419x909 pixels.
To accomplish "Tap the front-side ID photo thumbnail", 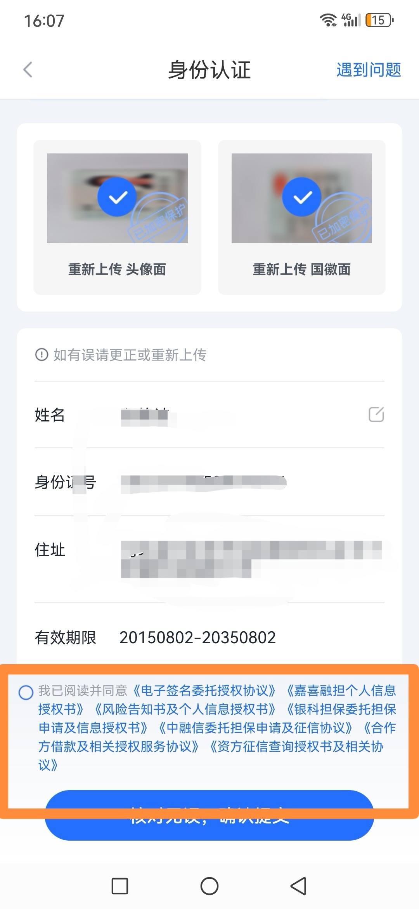I will pos(117,198).
